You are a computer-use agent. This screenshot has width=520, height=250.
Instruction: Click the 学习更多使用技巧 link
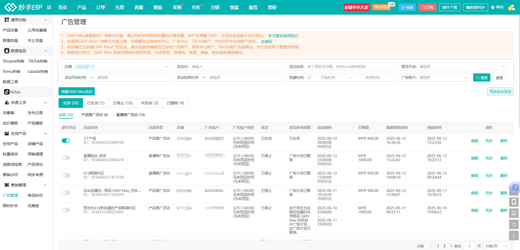pyautogui.click(x=283, y=36)
